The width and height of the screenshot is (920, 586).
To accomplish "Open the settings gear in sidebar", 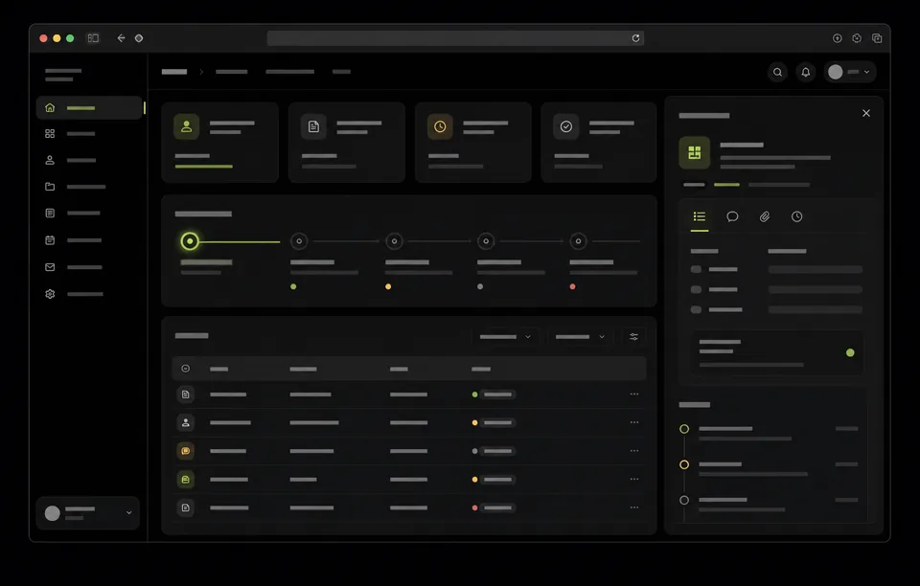I will [x=50, y=294].
